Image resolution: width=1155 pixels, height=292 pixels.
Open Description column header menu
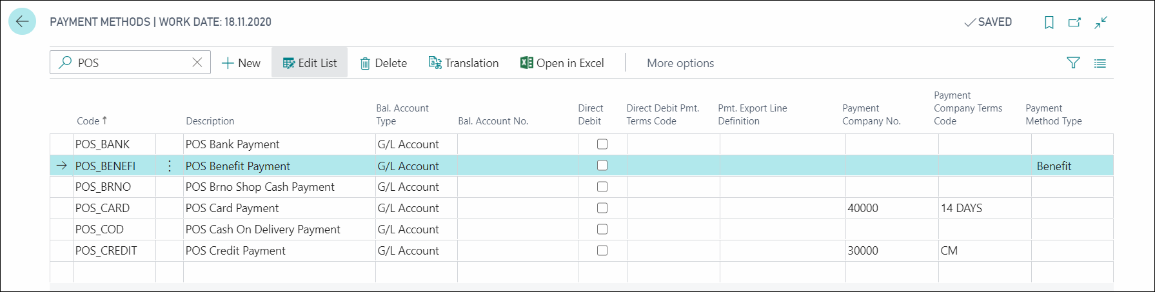pos(210,121)
